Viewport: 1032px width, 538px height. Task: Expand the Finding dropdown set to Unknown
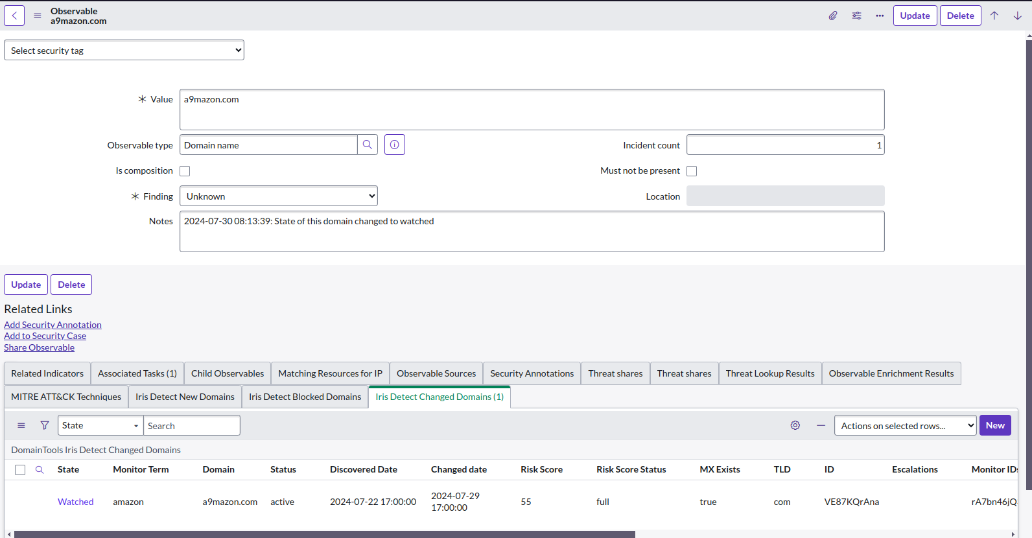pos(279,196)
